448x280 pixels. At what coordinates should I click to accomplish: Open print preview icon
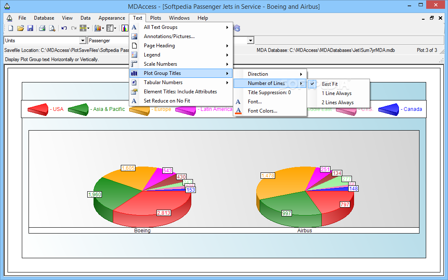point(52,28)
